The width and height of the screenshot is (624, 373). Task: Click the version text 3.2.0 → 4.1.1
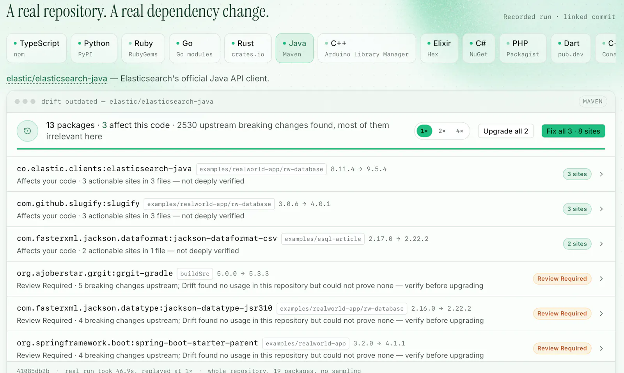[x=379, y=343]
